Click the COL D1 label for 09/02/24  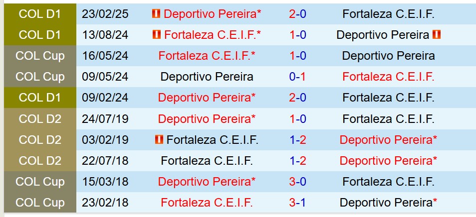point(40,98)
